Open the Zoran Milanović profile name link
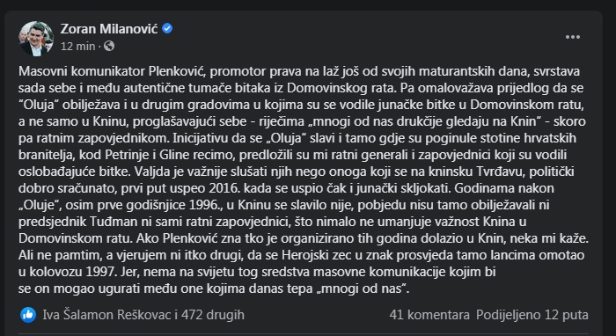 [109, 28]
